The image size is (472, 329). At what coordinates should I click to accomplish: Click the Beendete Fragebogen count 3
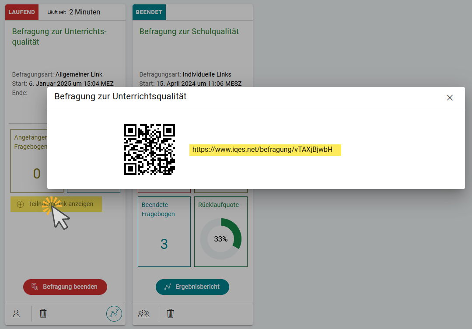(164, 244)
